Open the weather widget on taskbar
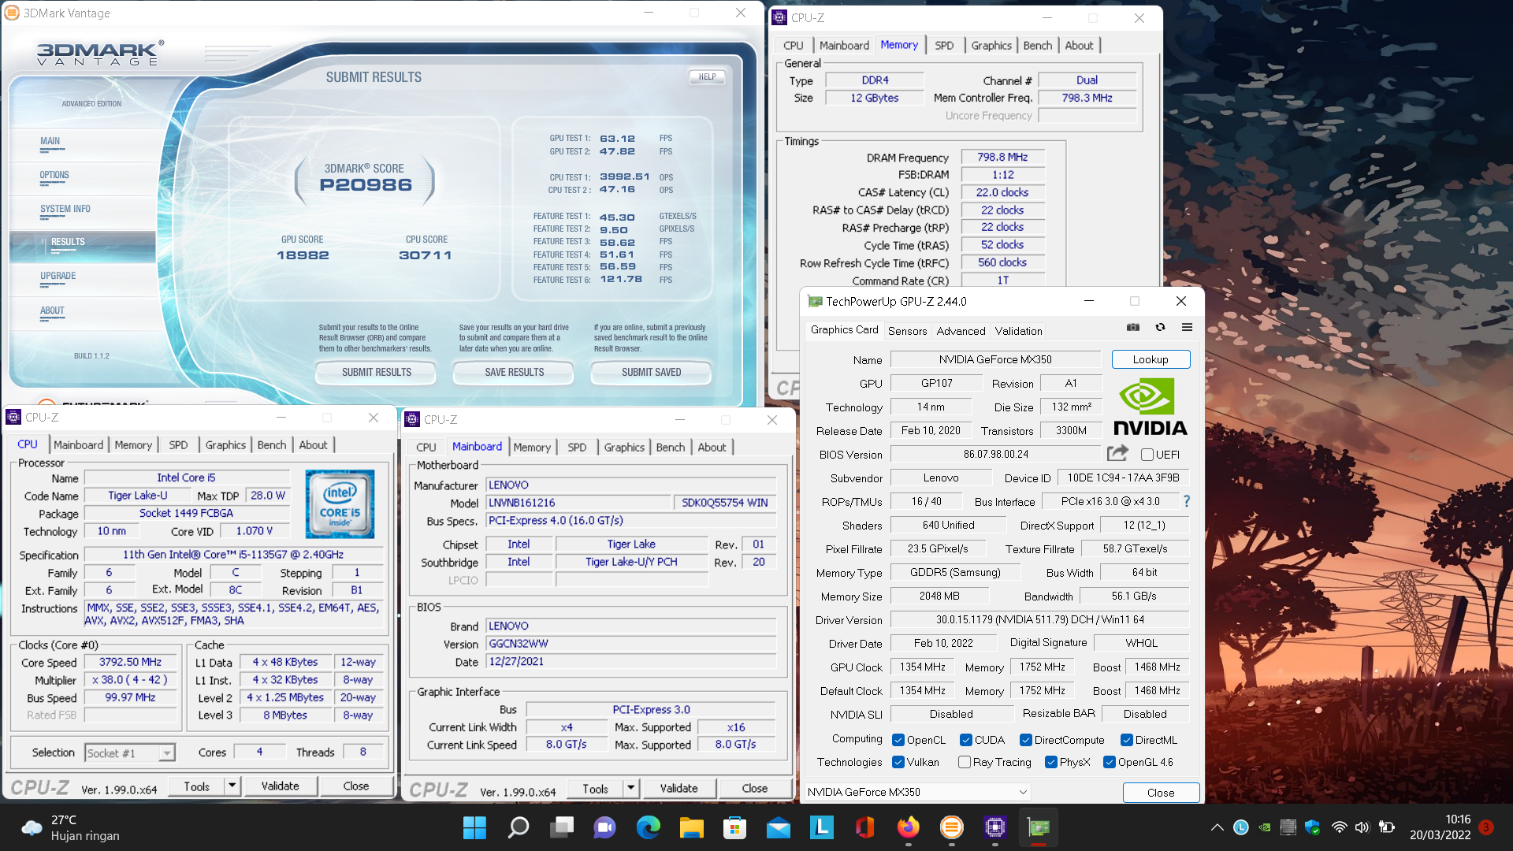The image size is (1513, 851). click(x=71, y=827)
